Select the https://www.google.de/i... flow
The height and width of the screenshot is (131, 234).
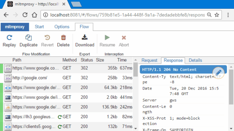[67, 98]
